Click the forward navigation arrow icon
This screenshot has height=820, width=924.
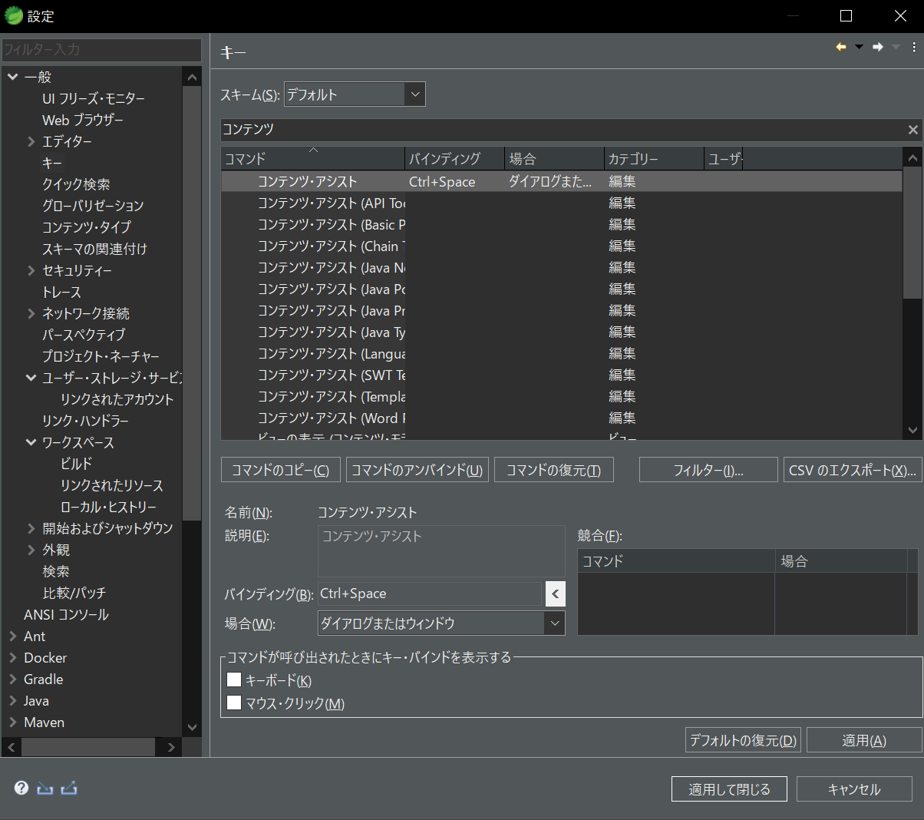coord(877,46)
